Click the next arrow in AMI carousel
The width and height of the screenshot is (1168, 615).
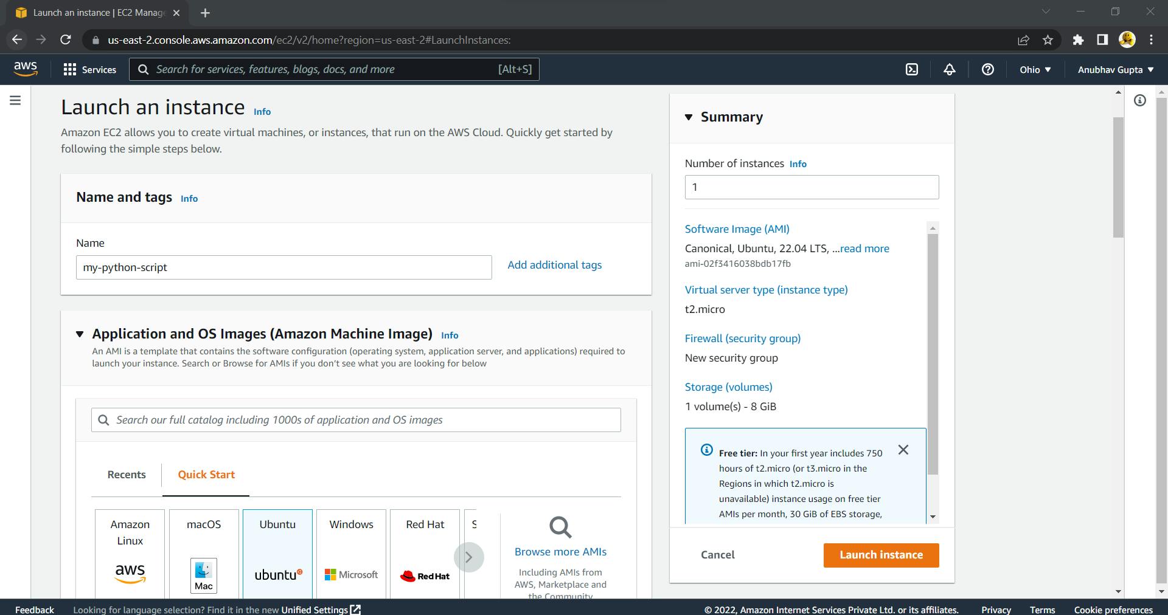[468, 557]
